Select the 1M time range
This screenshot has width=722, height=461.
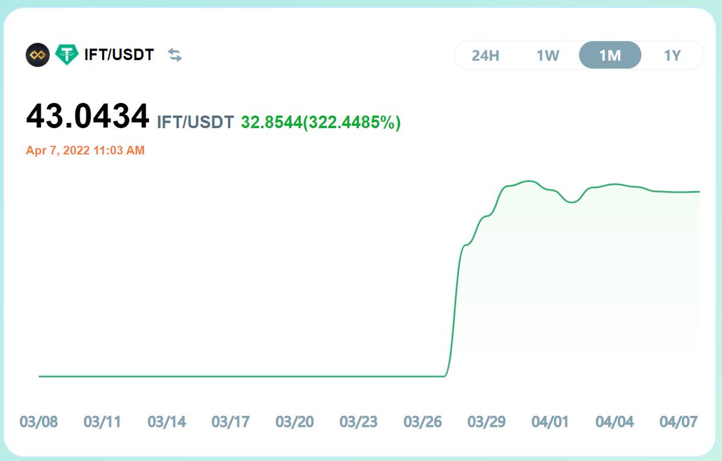click(610, 55)
